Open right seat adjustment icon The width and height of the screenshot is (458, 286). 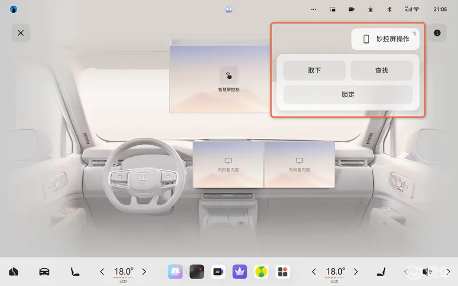380,272
